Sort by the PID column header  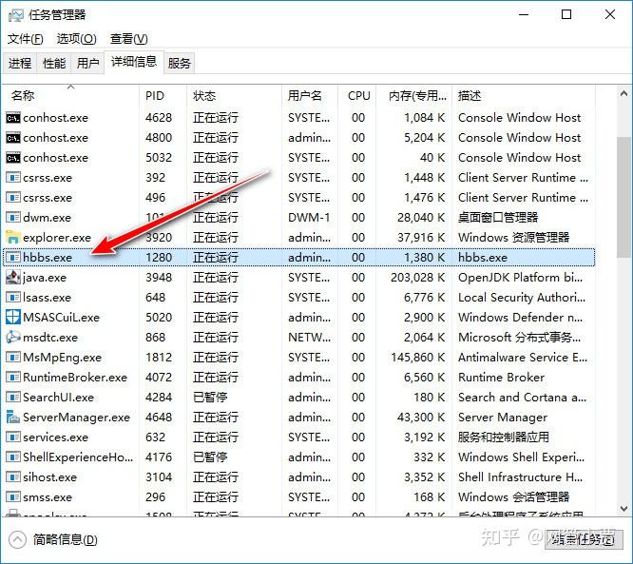coord(163,95)
